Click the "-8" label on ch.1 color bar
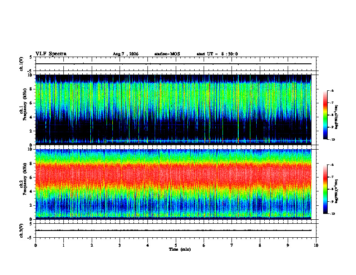 332,115
